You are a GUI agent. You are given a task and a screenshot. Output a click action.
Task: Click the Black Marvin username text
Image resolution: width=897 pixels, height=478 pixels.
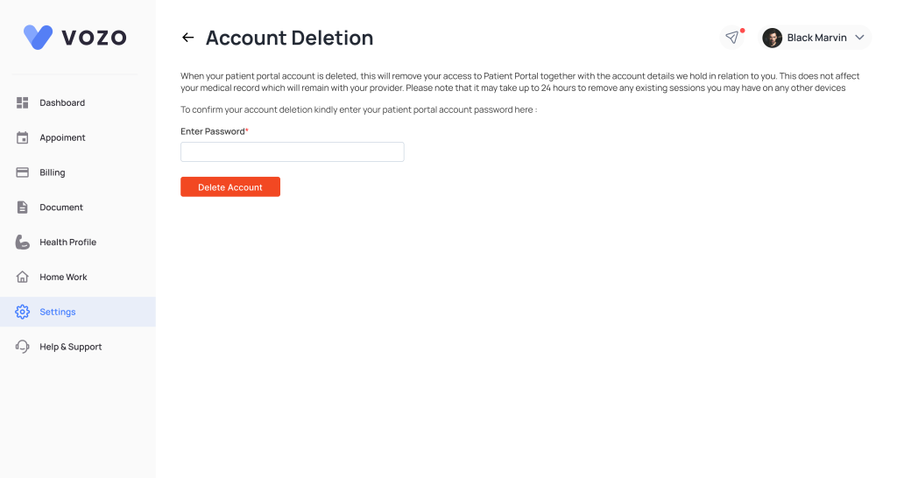pos(816,38)
